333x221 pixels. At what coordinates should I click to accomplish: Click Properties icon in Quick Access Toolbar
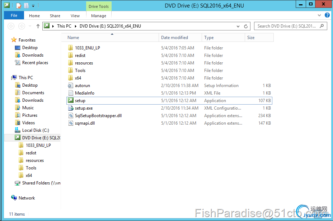coord(18,5)
